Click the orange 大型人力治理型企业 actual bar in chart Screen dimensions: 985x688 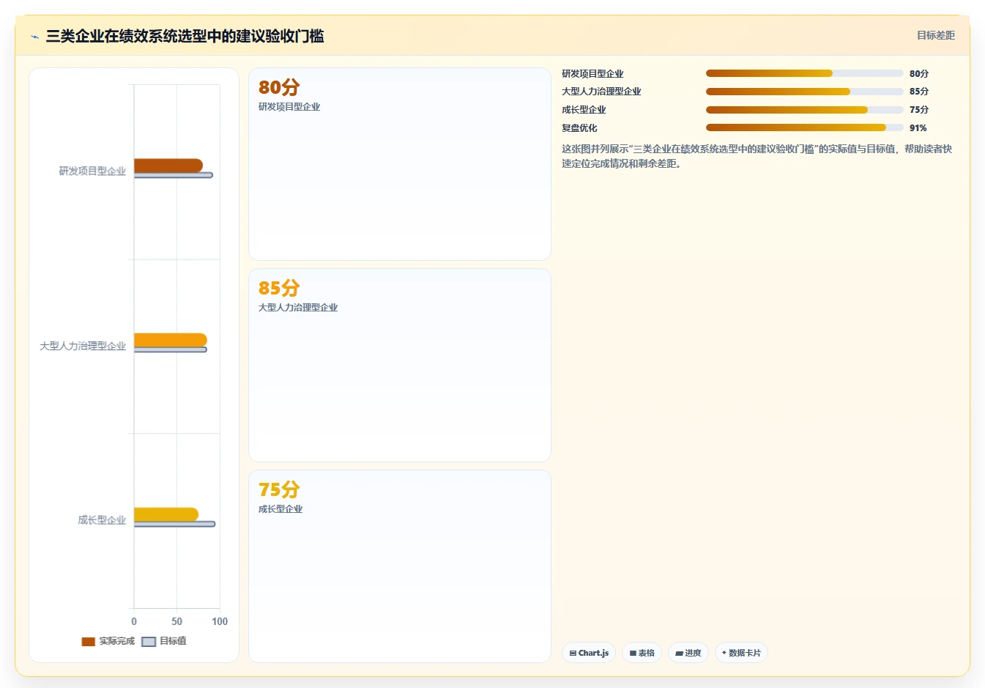pos(171,340)
